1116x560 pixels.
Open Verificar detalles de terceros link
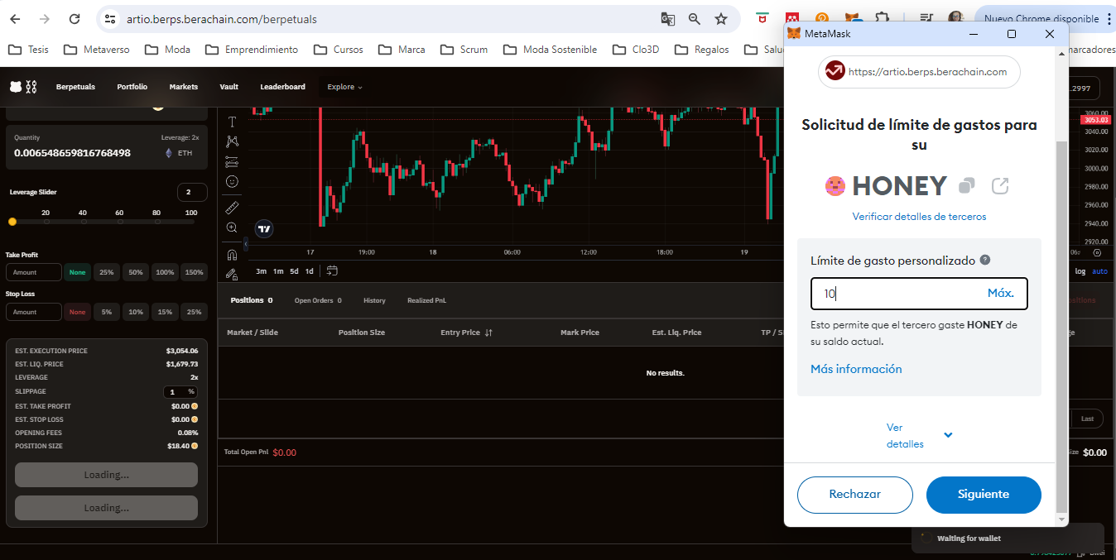pyautogui.click(x=919, y=217)
